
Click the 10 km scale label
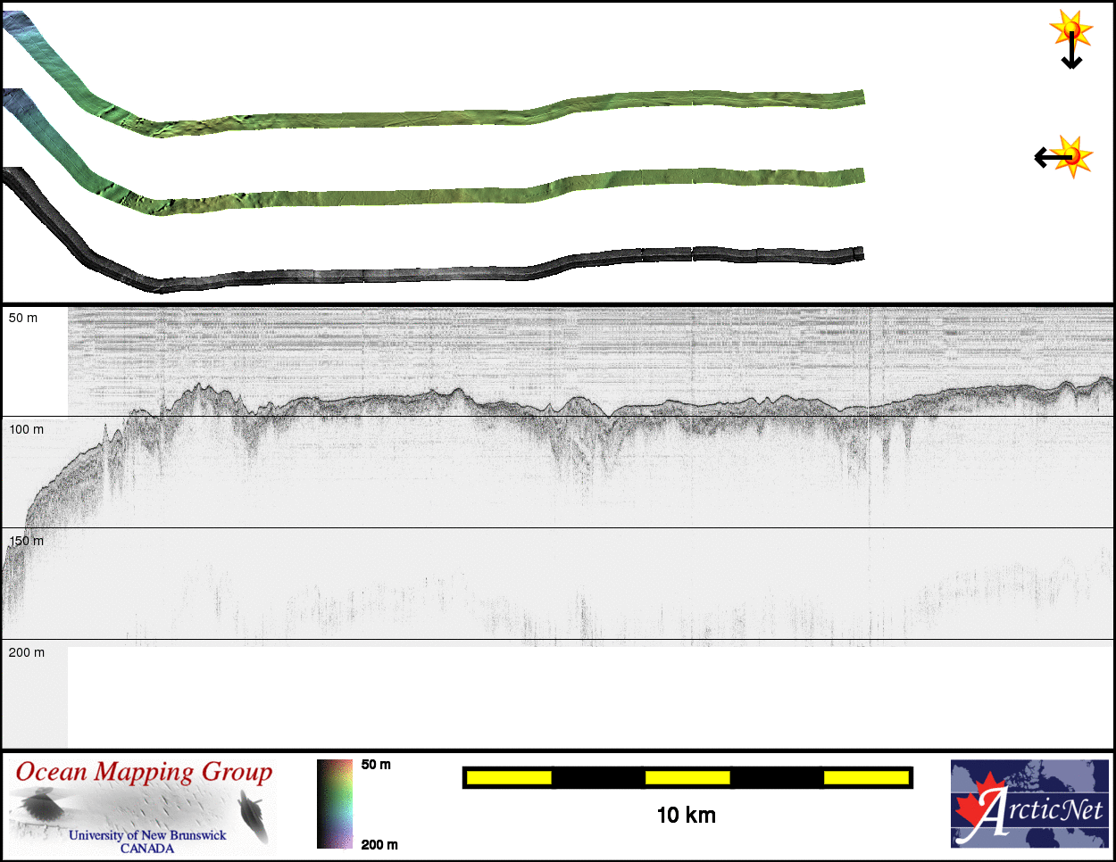pos(686,815)
